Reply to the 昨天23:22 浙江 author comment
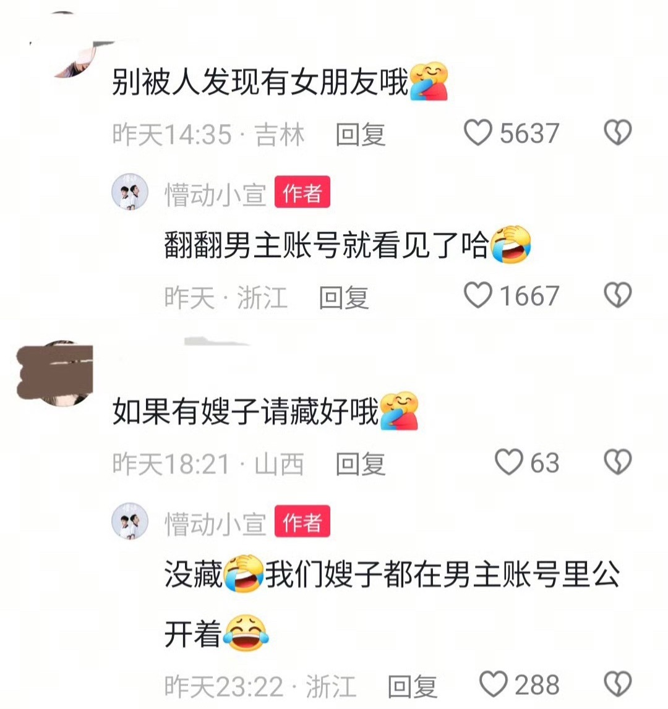The image size is (668, 709). [413, 686]
